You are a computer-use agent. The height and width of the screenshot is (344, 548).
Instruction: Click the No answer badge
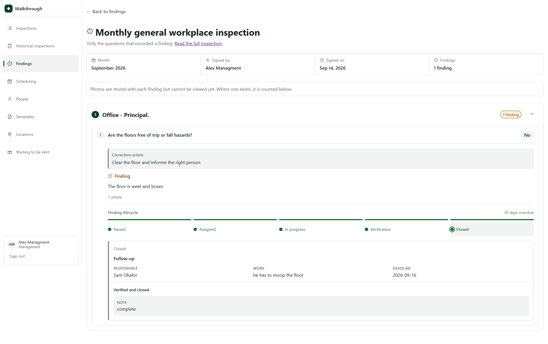pyautogui.click(x=527, y=135)
